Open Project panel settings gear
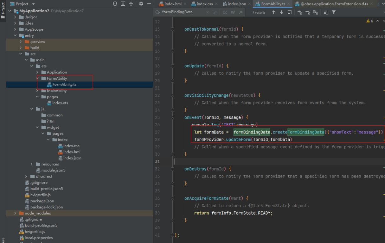Viewport: 385px width, 243px height. coord(141,4)
